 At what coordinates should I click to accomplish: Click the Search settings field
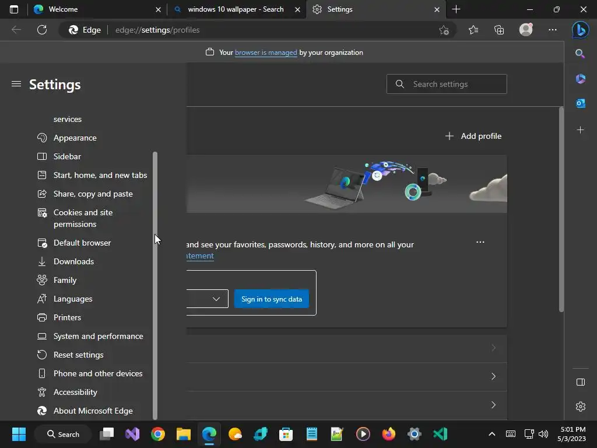pyautogui.click(x=447, y=84)
